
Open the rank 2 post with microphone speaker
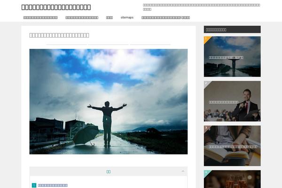(232, 101)
